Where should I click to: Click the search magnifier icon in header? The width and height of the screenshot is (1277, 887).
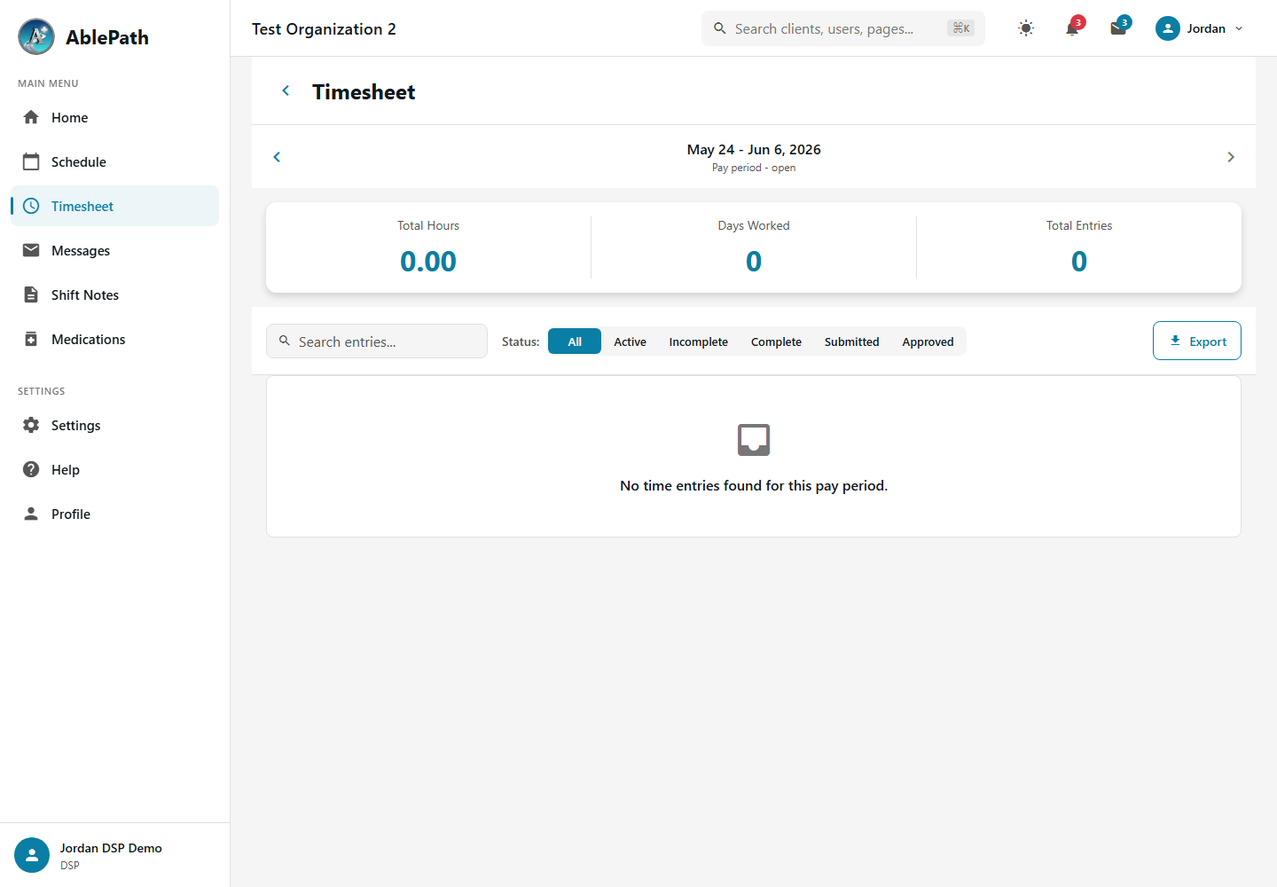720,28
